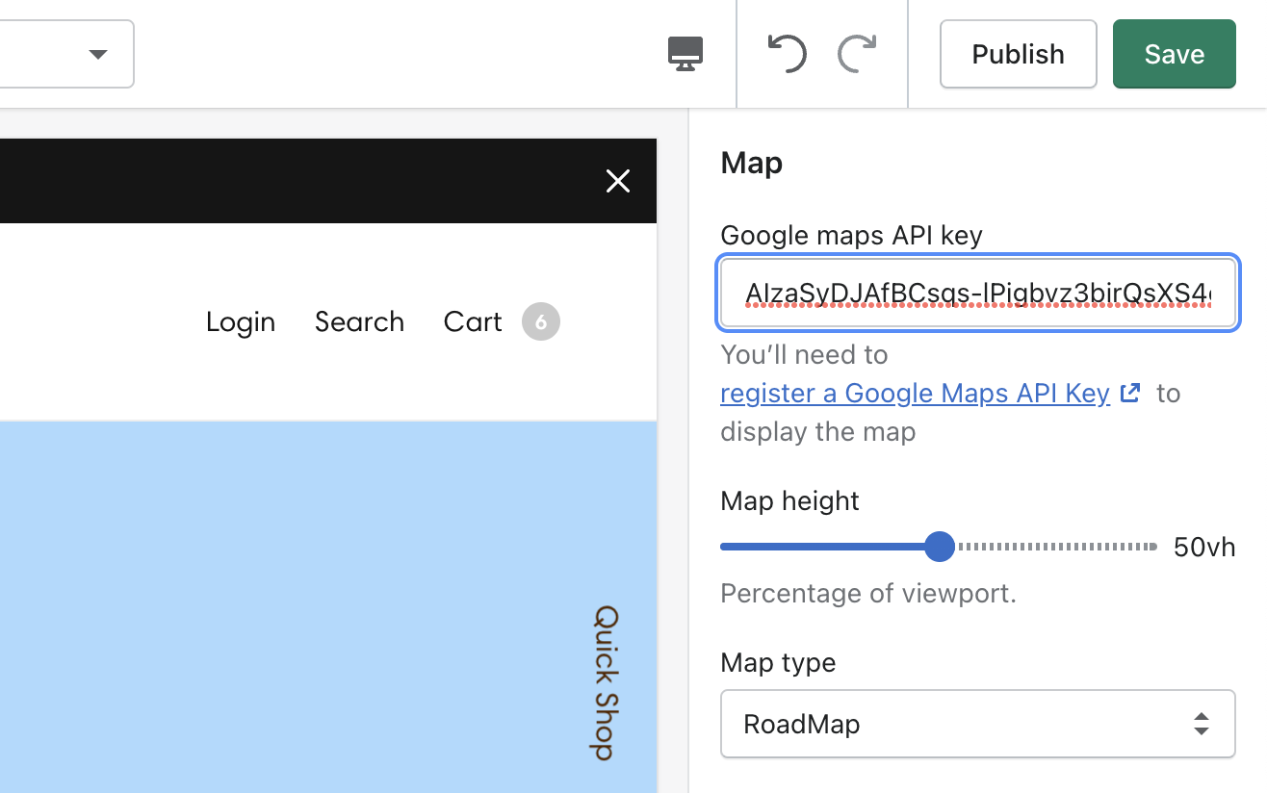Open the Login link in the store header
Screen dimensions: 1267x793
tap(241, 321)
